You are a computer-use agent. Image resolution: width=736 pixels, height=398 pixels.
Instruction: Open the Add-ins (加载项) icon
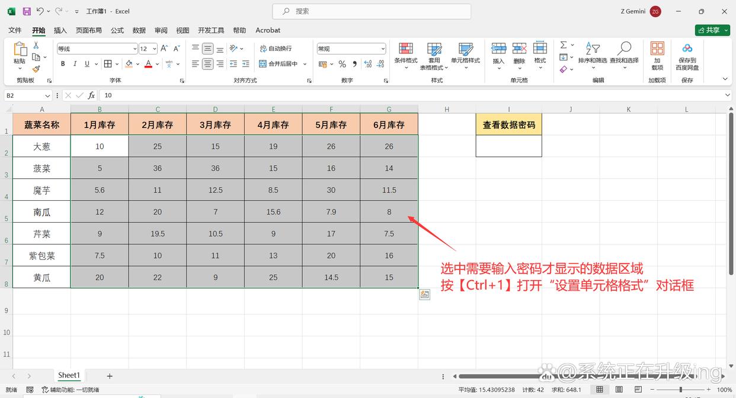click(657, 49)
